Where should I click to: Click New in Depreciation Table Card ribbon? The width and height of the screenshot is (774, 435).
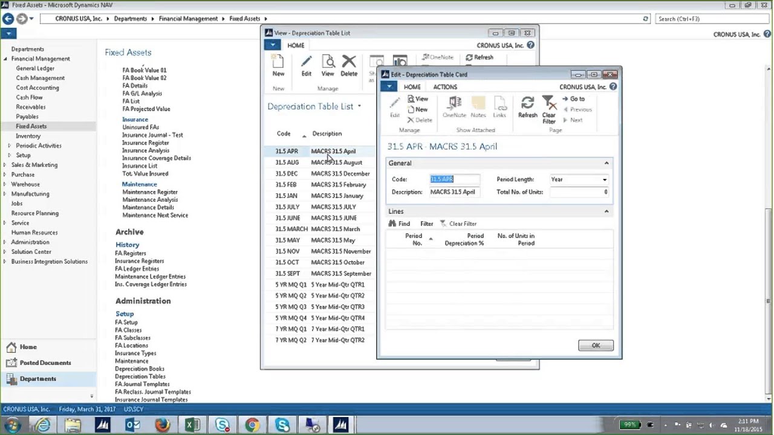click(x=417, y=109)
